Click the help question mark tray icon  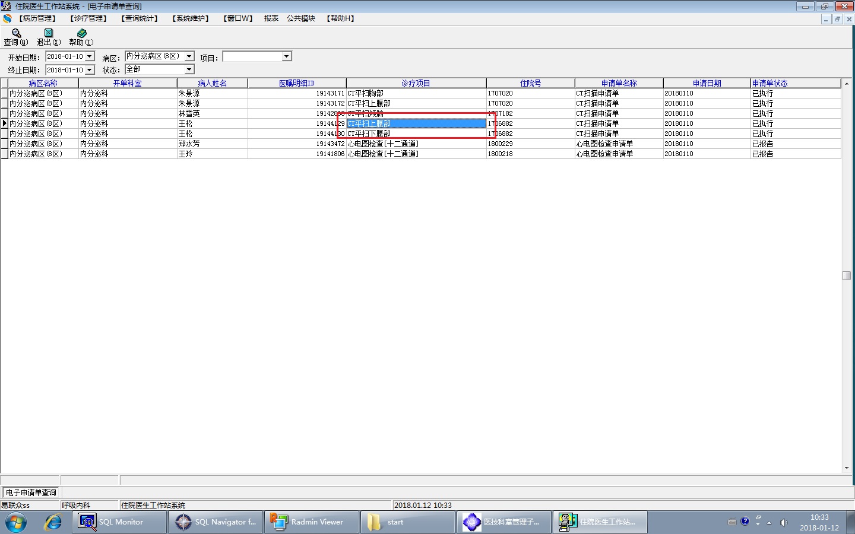[745, 522]
